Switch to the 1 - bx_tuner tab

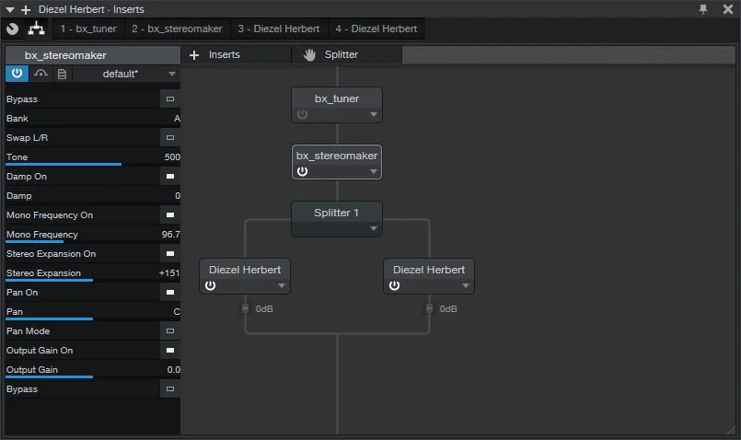88,29
